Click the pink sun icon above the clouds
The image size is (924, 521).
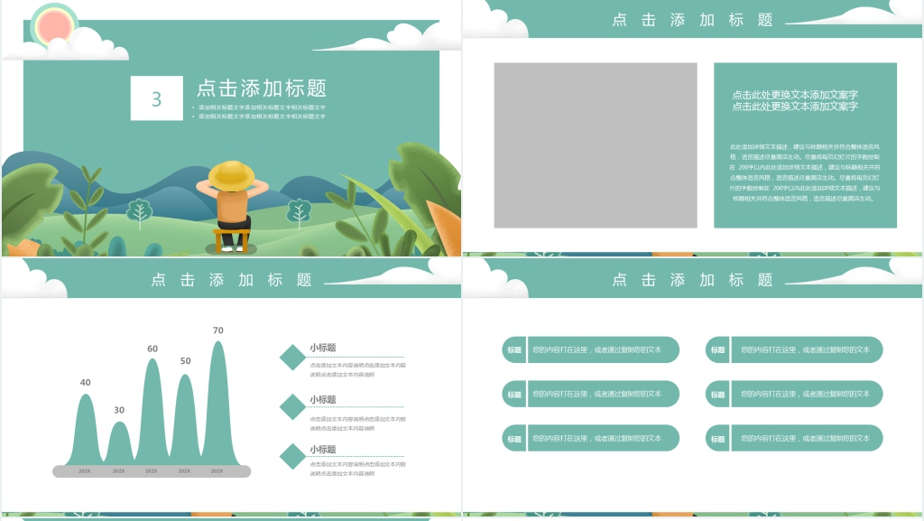pos(54,24)
